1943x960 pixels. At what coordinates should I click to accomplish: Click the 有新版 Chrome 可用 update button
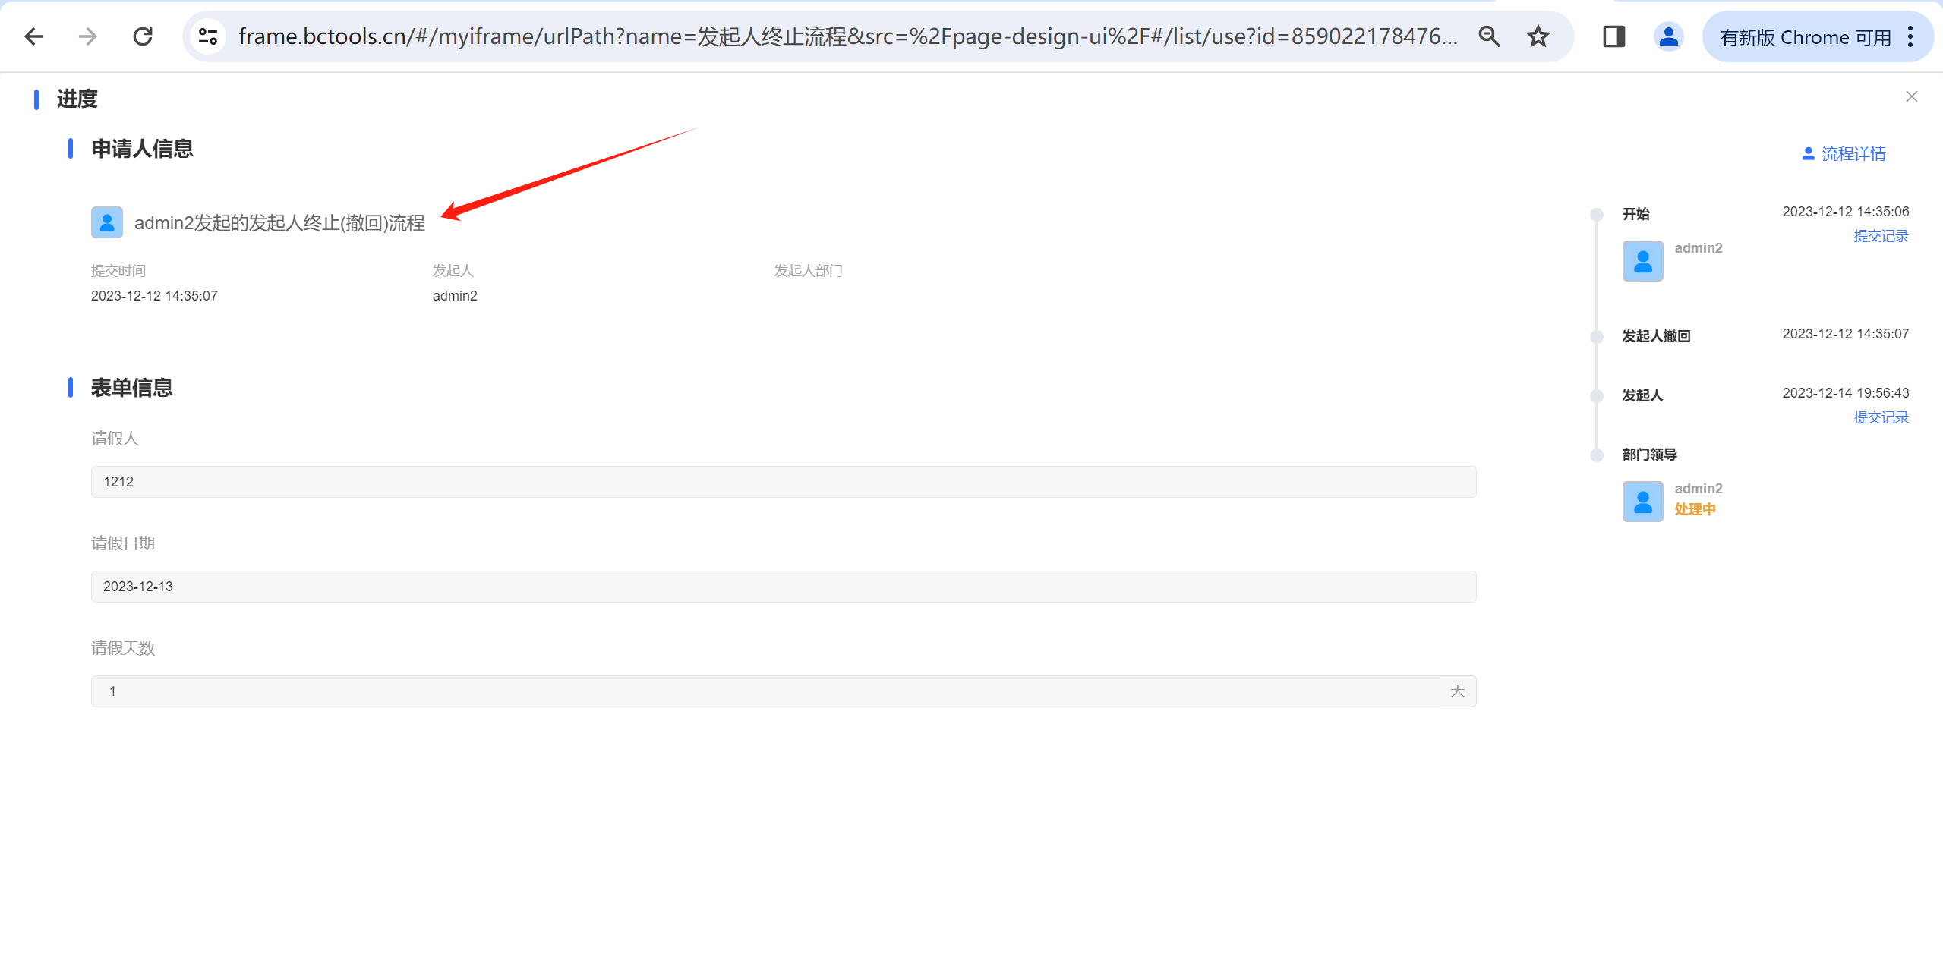tap(1805, 37)
